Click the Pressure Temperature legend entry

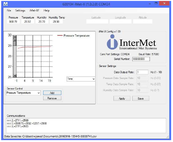tap(73, 36)
